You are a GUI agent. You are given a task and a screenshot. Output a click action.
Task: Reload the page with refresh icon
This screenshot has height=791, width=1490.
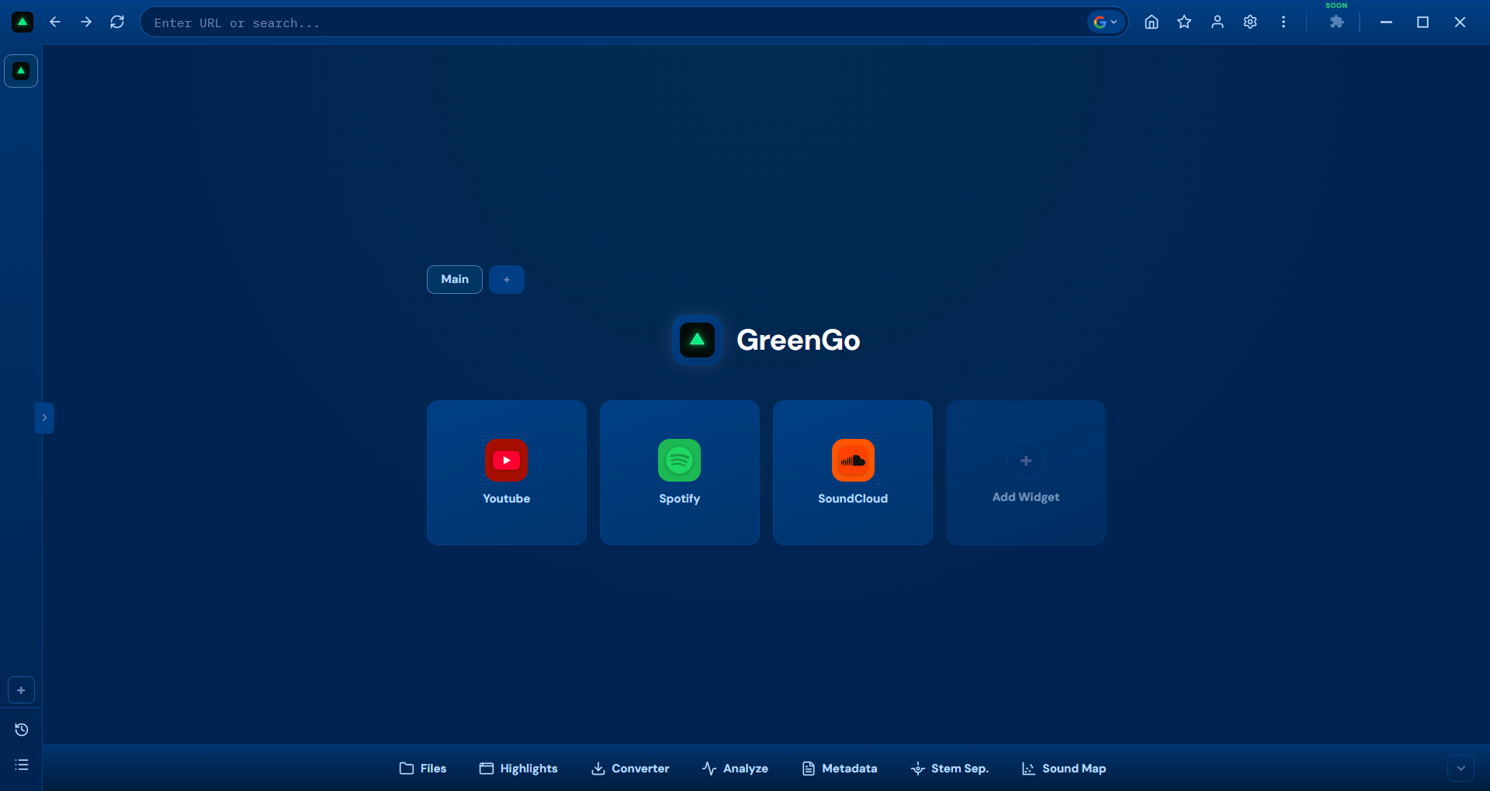pos(117,22)
